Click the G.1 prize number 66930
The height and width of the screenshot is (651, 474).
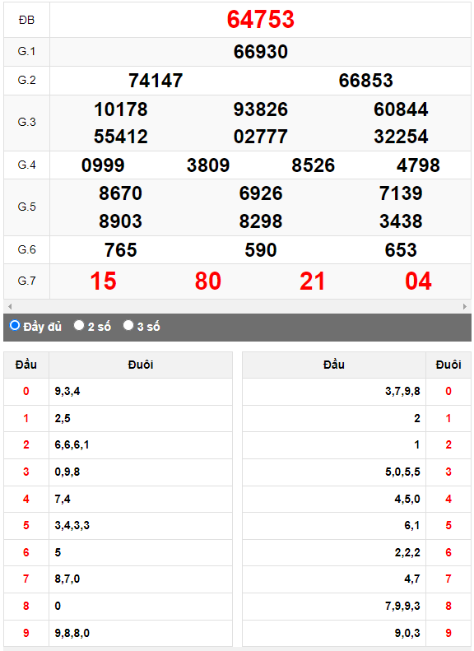[x=260, y=52]
